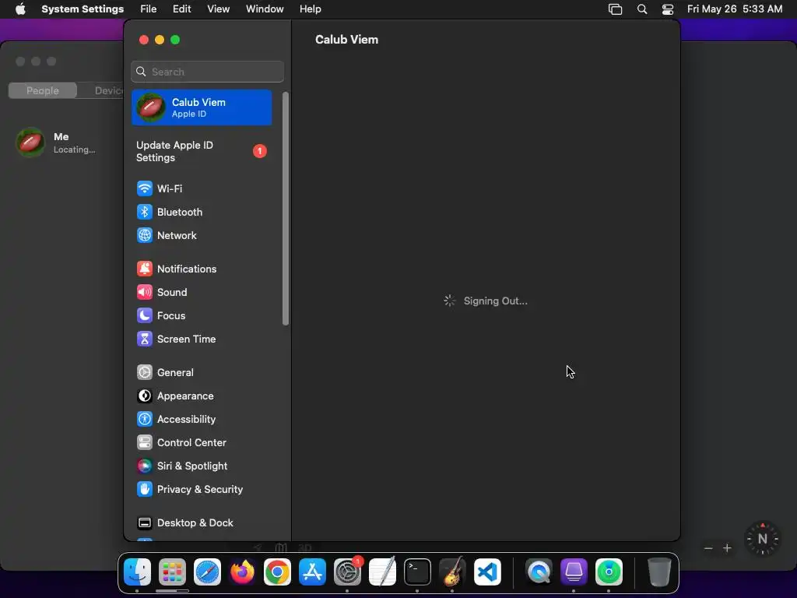Viewport: 797px width, 598px height.
Task: Click Stage Manager windows icon in menu bar
Action: point(615,9)
